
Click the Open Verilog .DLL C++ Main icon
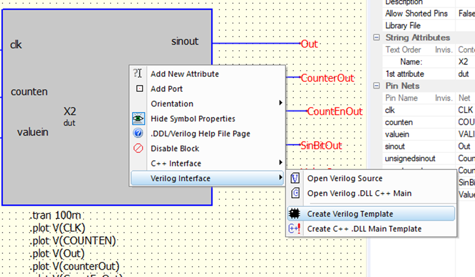click(x=295, y=193)
